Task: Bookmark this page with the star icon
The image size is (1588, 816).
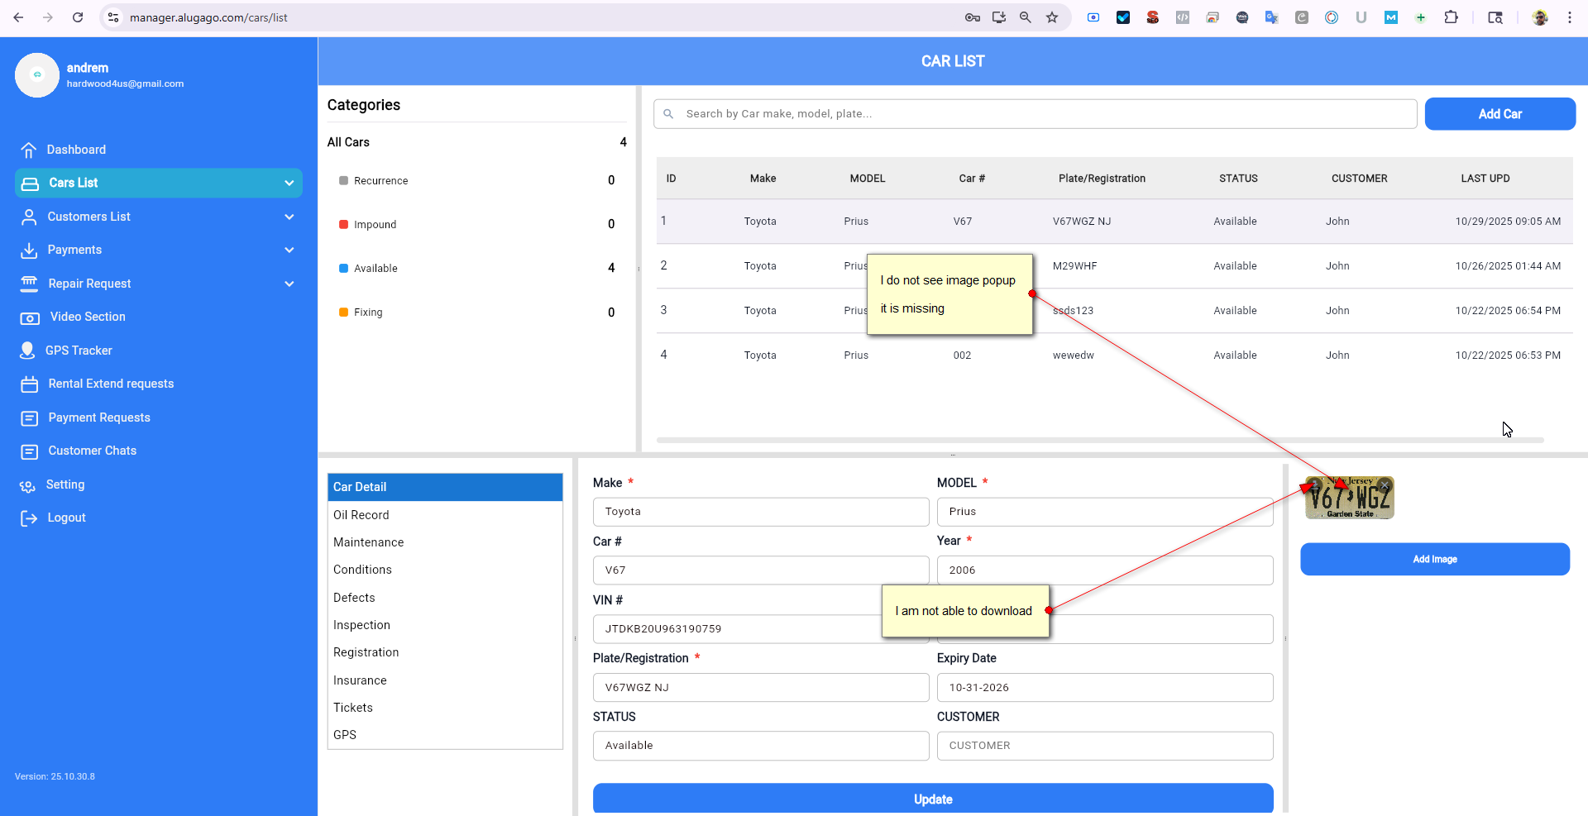Action: click(x=1052, y=17)
